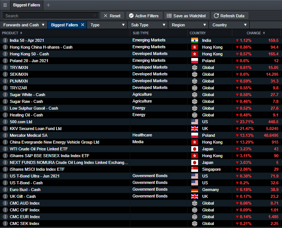The width and height of the screenshot is (282, 228).
Task: Click the Germany flag icon
Action: tap(194, 190)
